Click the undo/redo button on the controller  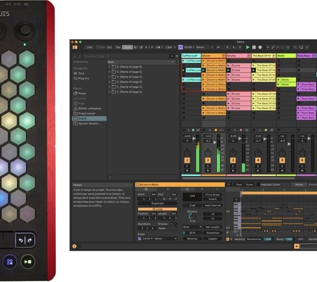[25, 240]
